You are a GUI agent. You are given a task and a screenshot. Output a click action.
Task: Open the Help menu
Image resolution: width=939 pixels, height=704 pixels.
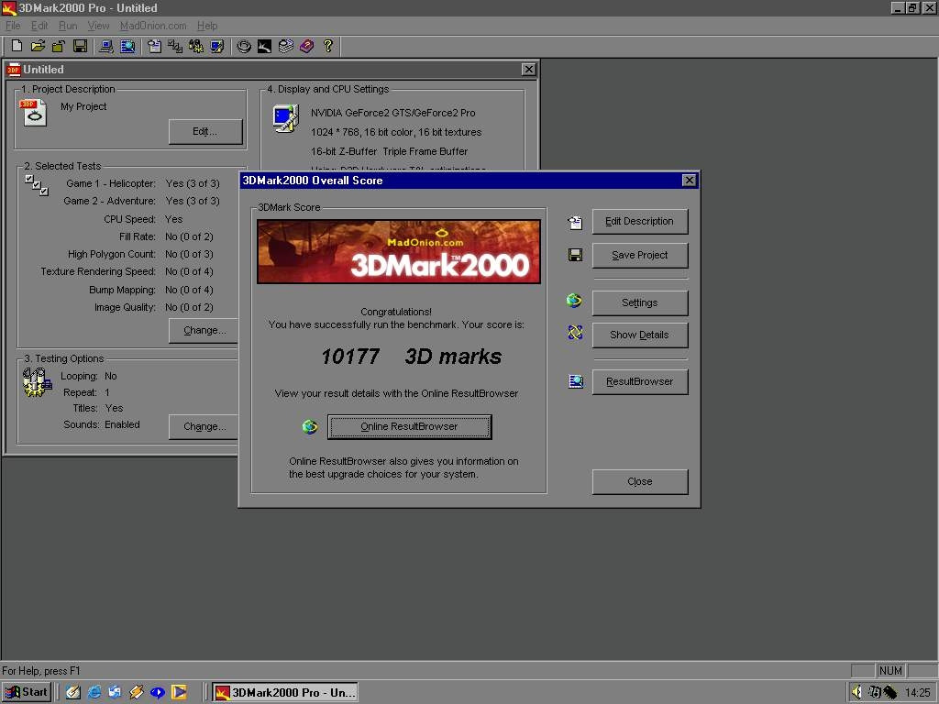coord(207,26)
